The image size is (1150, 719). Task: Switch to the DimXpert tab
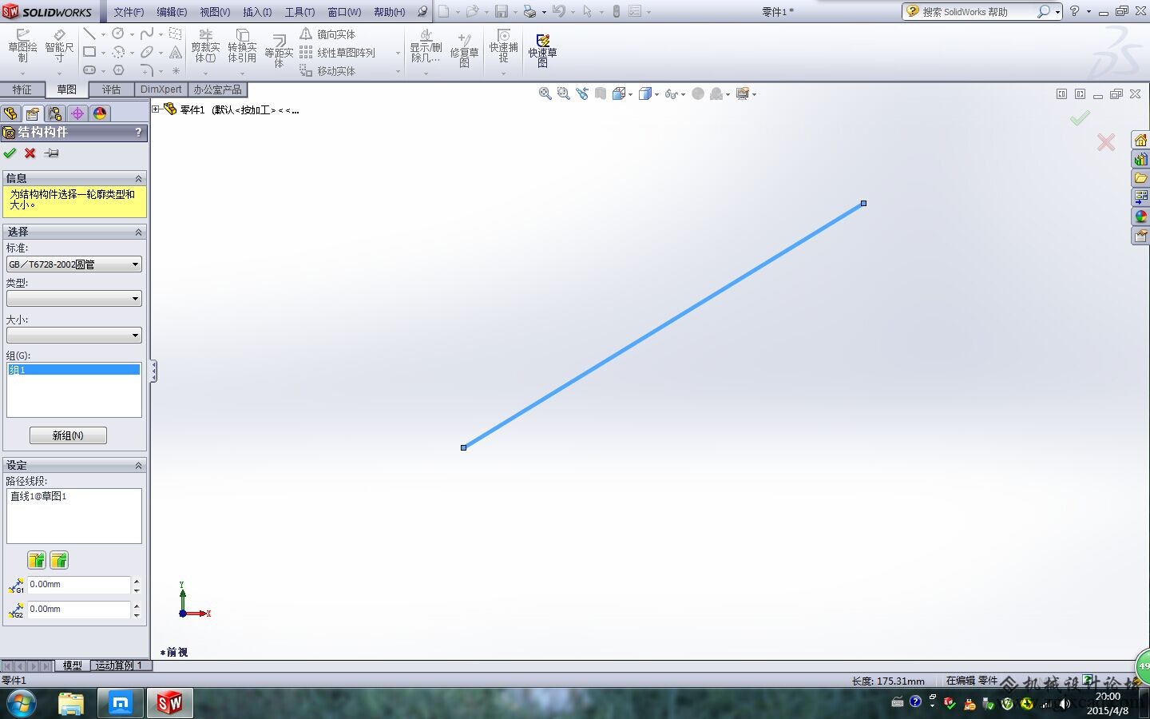[161, 89]
